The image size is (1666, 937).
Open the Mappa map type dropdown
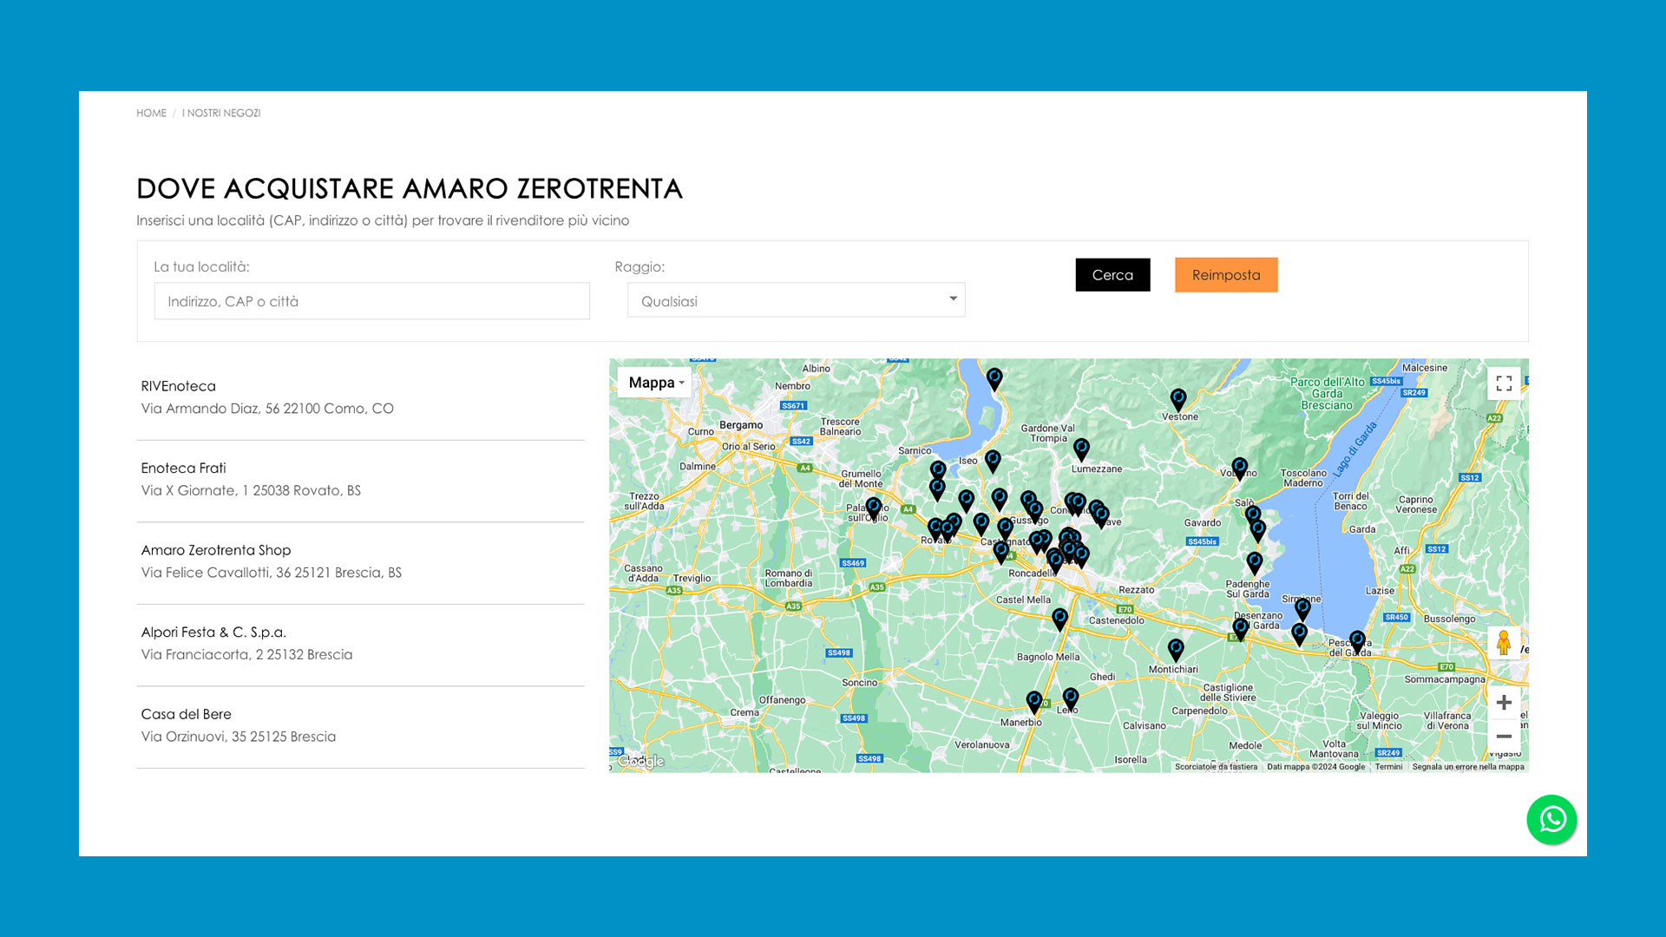pos(655,383)
